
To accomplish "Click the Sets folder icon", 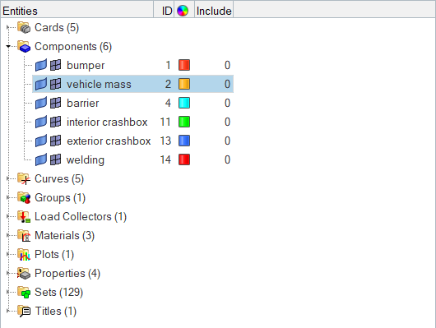I will pos(24,292).
